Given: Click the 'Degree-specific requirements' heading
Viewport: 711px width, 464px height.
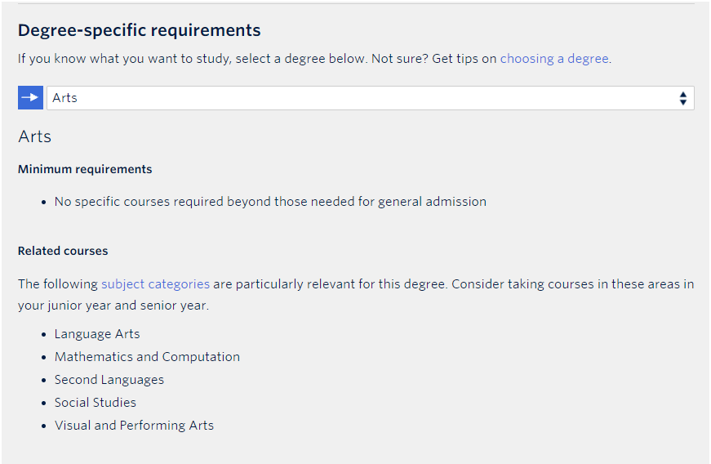Looking at the screenshot, I should [140, 30].
